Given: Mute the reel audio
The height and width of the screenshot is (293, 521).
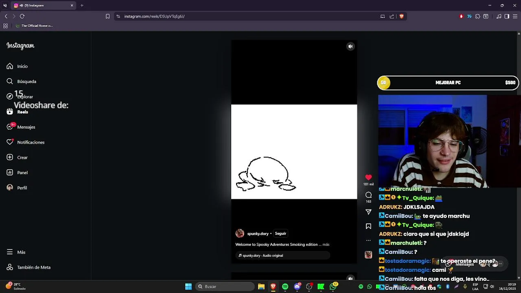Looking at the screenshot, I should 350,46.
